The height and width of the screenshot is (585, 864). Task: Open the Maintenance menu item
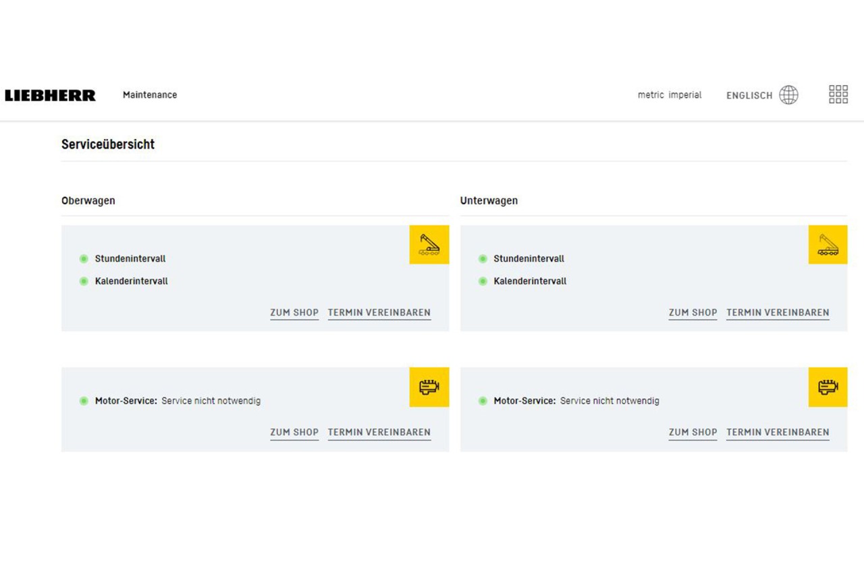(x=150, y=95)
